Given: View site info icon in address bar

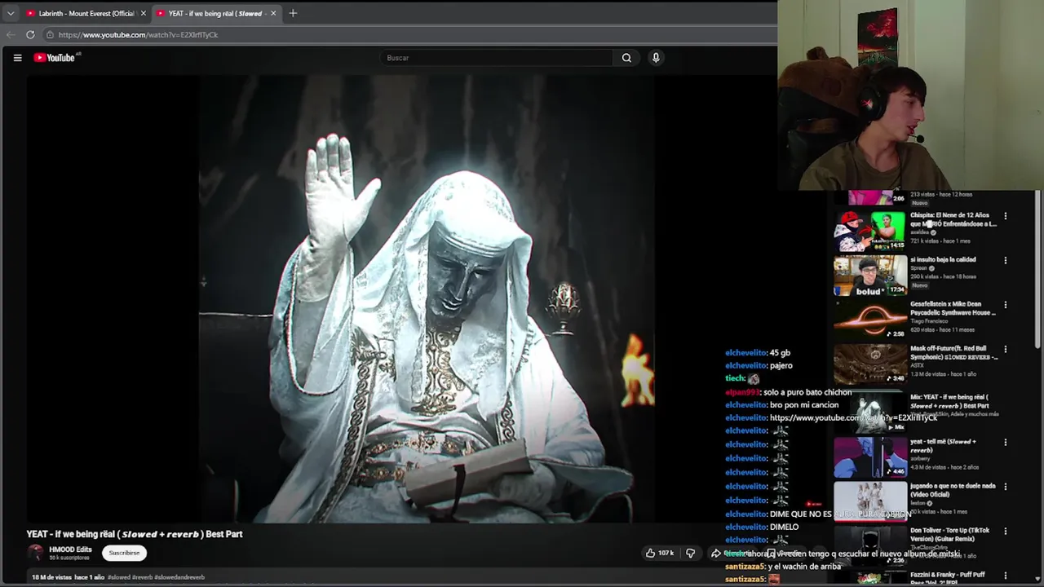Looking at the screenshot, I should tap(50, 35).
